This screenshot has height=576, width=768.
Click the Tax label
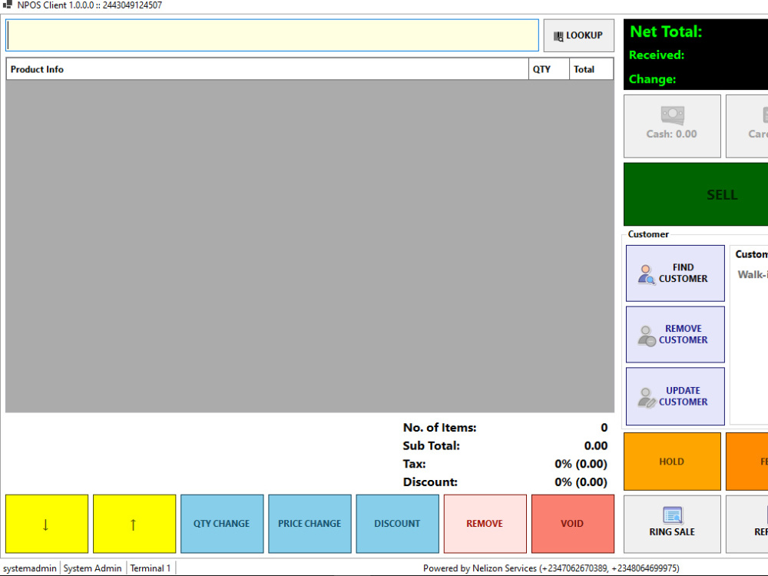(x=414, y=464)
